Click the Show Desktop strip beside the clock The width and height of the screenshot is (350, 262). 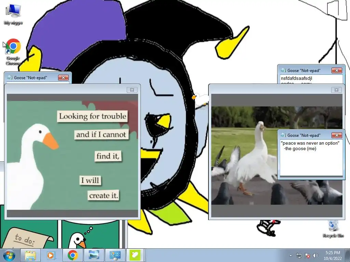(347, 255)
